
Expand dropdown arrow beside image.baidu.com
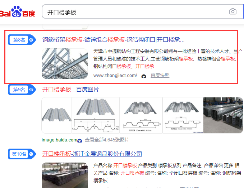79,140
